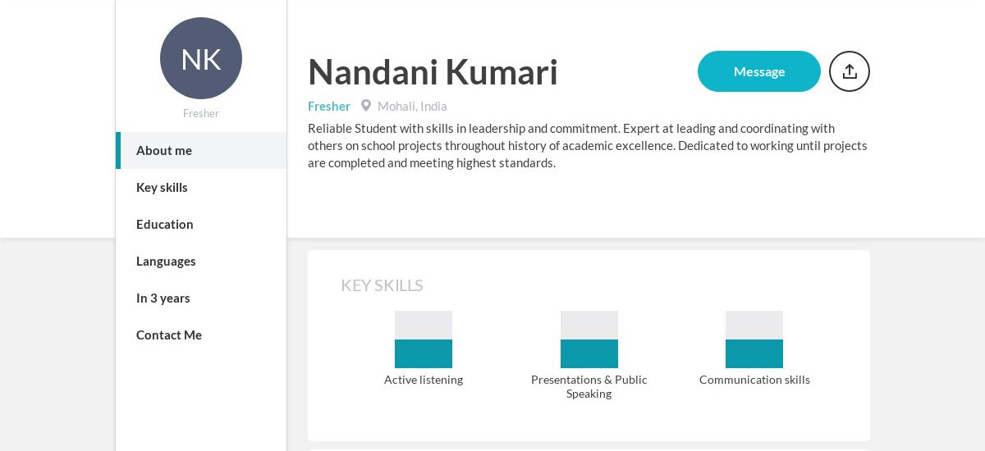
Task: Click the NK avatar circle
Action: 201,58
